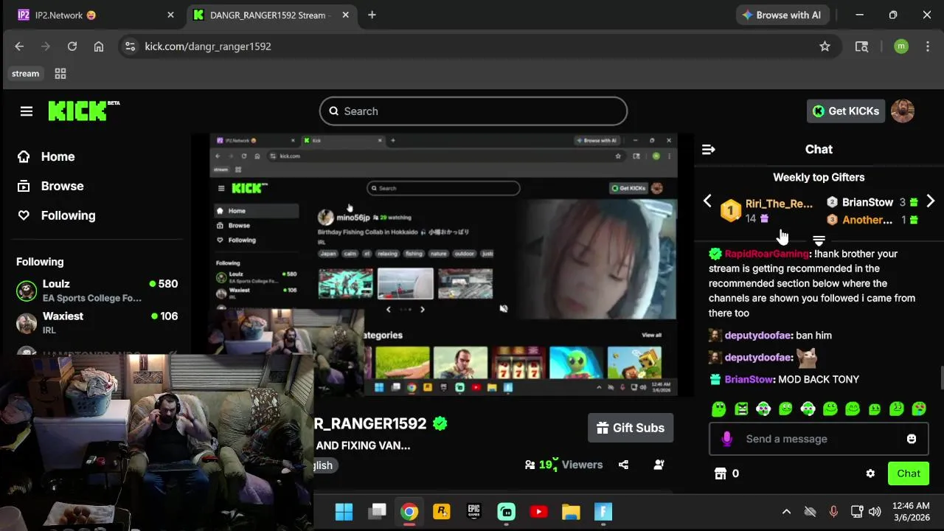The image size is (944, 531).
Task: Open the emoji picker in message box
Action: click(912, 439)
